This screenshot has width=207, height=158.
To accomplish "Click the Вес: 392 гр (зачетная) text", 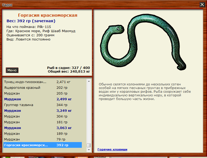I will pyautogui.click(x=31, y=21).
